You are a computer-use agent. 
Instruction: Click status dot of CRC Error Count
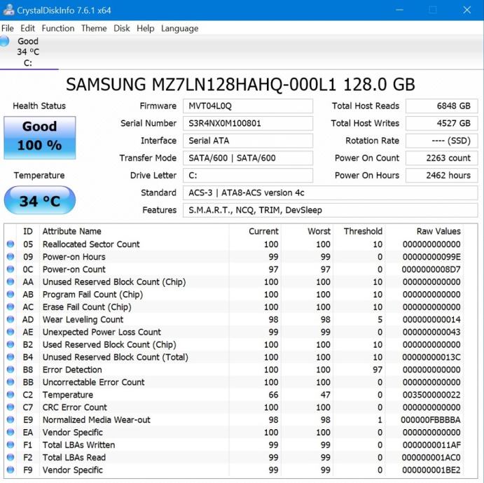coord(11,407)
